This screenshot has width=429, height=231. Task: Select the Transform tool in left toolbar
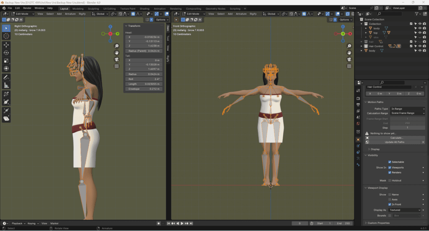pyautogui.click(x=6, y=69)
